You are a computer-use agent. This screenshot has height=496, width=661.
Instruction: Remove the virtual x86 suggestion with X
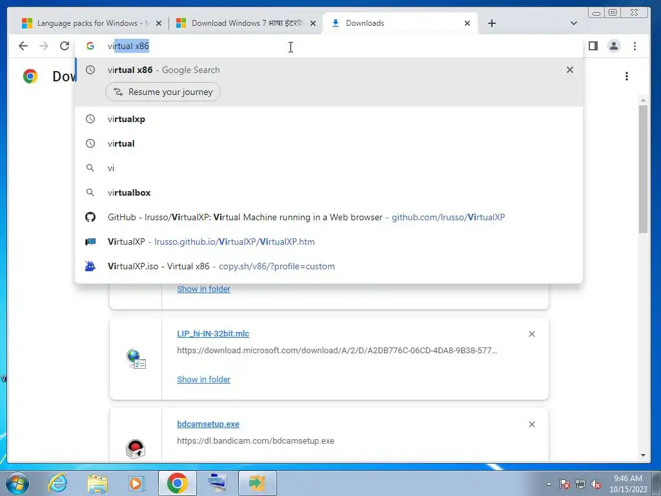(570, 70)
